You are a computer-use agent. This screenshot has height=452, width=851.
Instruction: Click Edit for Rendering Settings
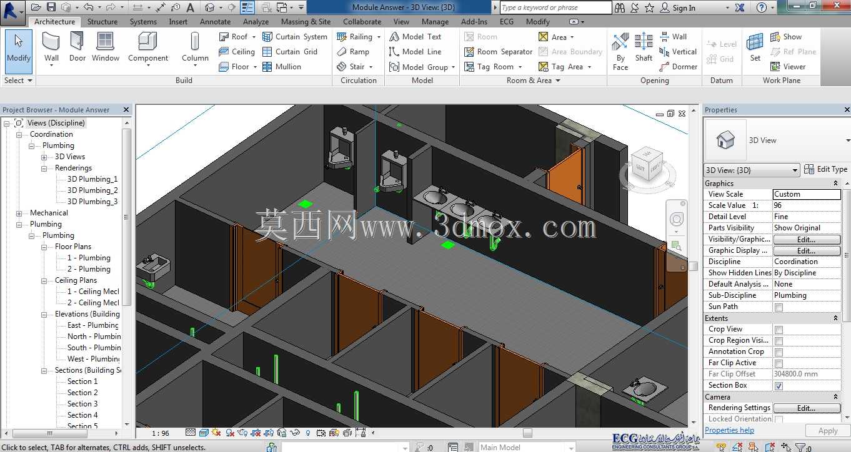coord(807,408)
